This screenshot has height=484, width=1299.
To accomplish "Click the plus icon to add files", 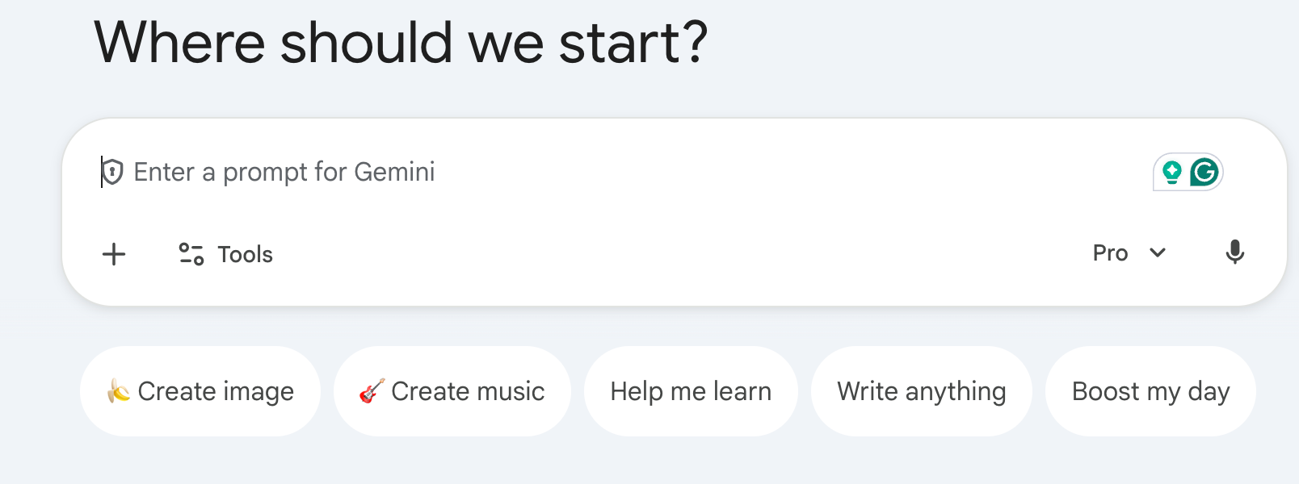I will (x=114, y=254).
